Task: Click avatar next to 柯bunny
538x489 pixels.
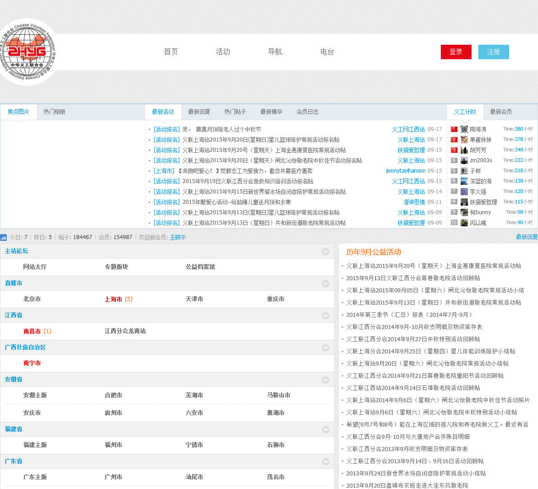Action: click(464, 212)
